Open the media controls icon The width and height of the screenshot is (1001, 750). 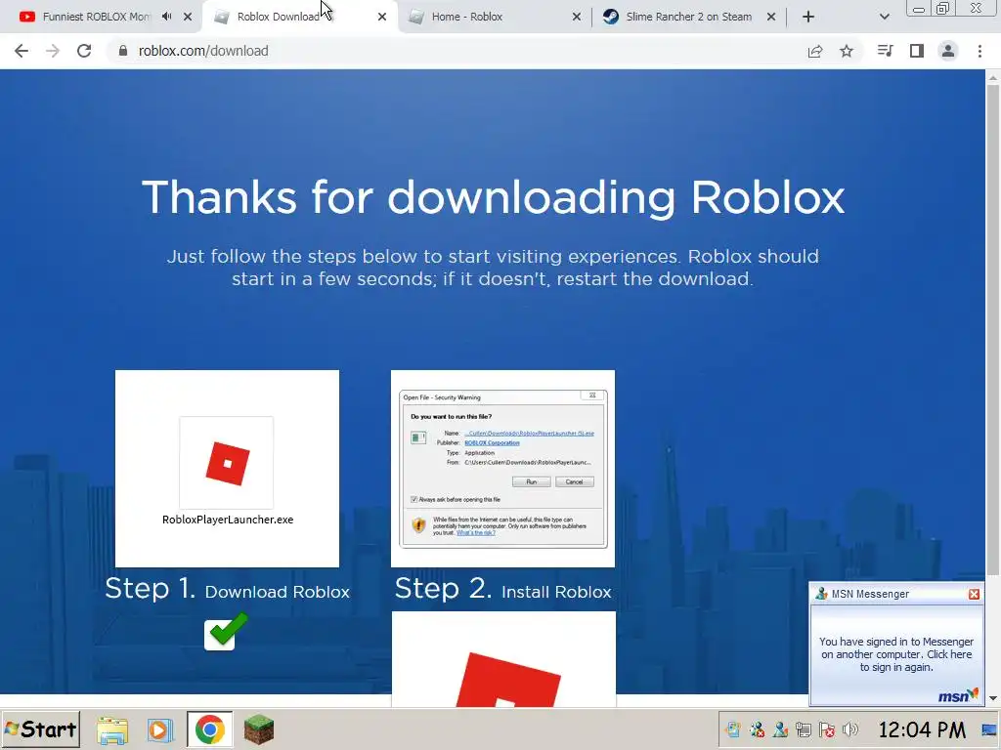(x=885, y=51)
